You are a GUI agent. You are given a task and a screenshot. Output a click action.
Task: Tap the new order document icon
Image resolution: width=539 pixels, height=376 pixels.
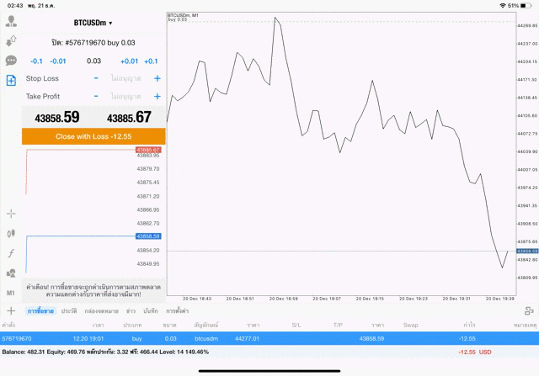[11, 81]
